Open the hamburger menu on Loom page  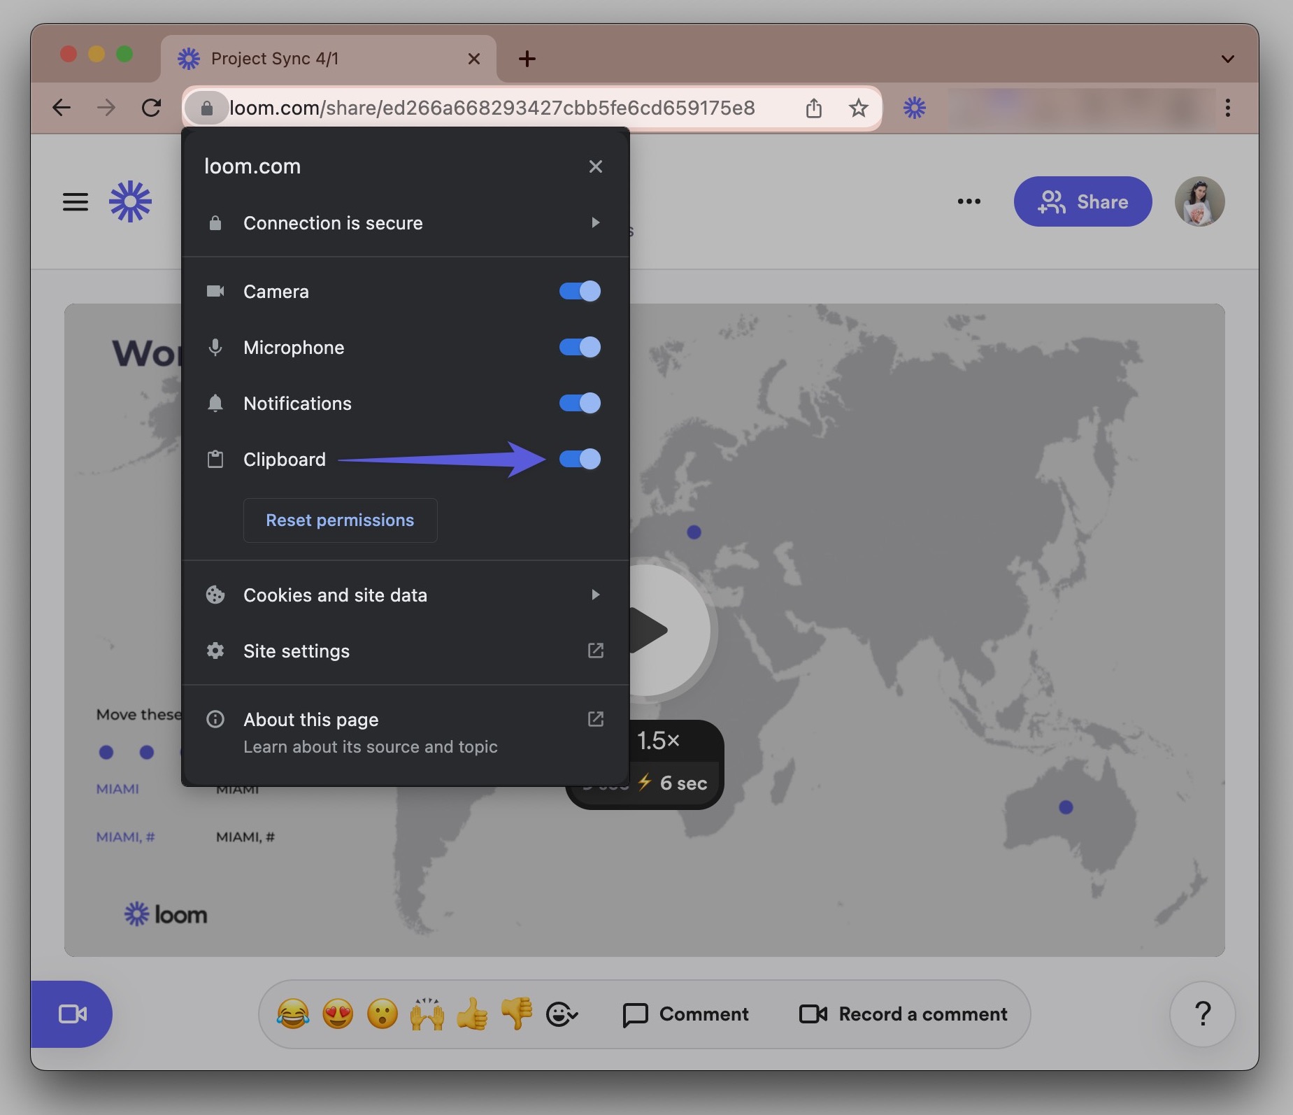[x=76, y=202]
